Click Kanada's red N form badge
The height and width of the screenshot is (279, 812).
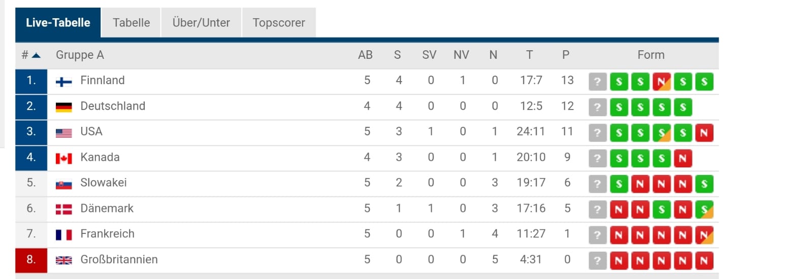click(x=683, y=159)
